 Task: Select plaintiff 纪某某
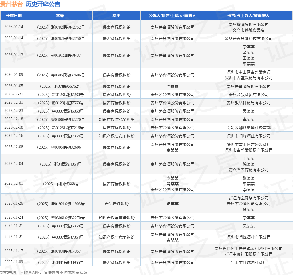[x=173, y=204]
